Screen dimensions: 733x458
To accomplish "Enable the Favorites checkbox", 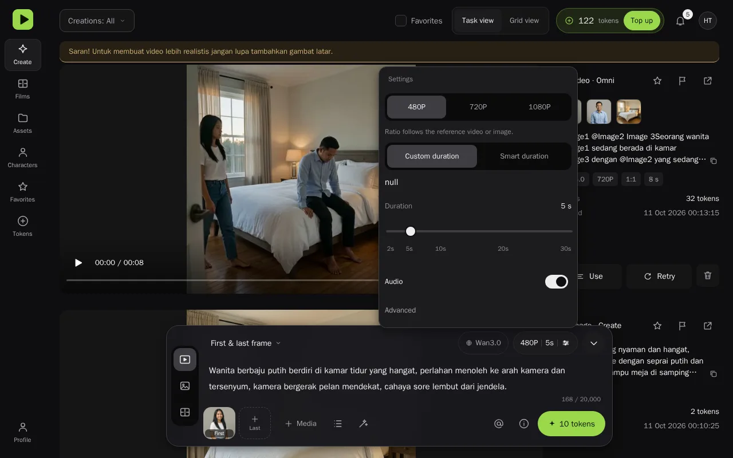I will 401,21.
